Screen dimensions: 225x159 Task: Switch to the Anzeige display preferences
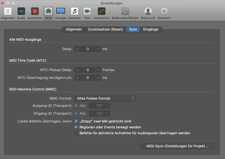(x=61, y=11)
